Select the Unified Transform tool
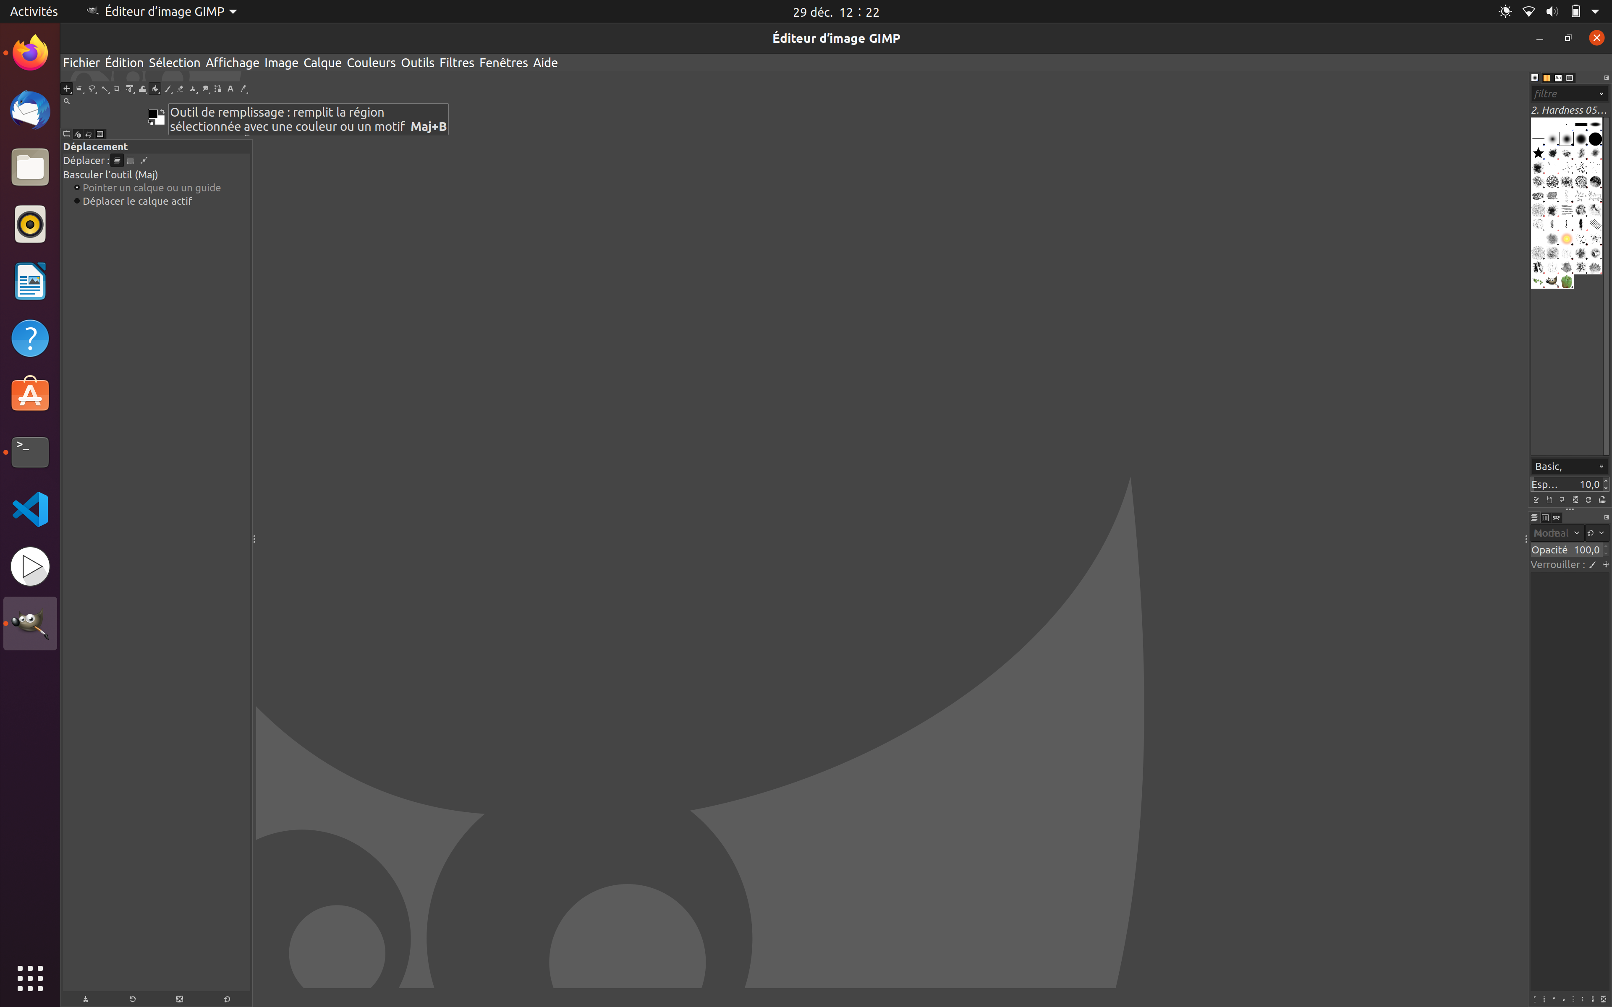 pyautogui.click(x=130, y=89)
